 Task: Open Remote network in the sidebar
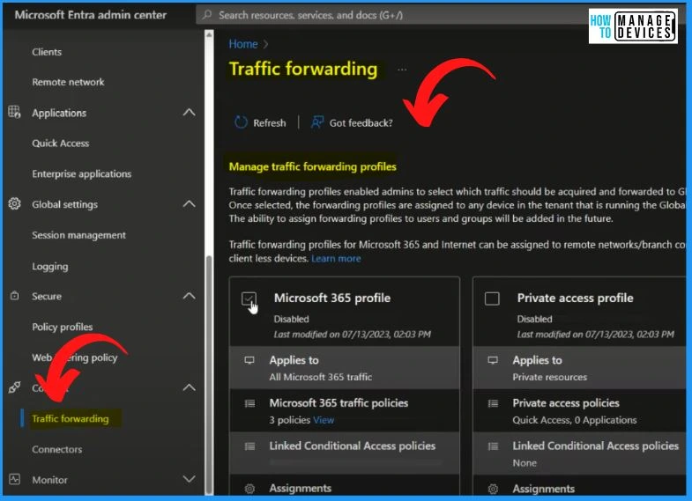point(68,82)
